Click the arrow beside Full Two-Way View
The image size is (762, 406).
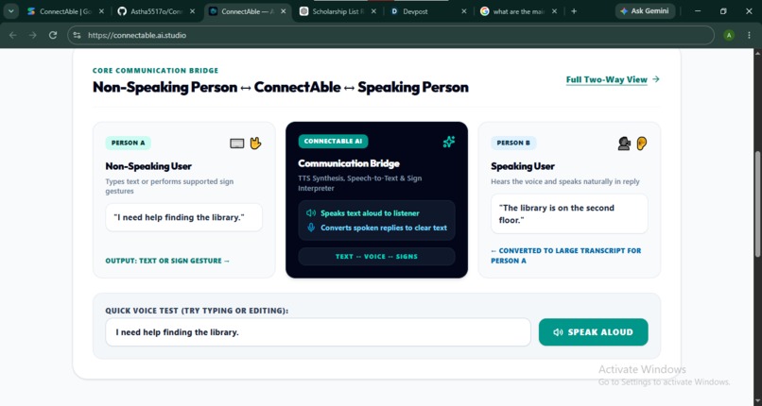pos(655,79)
